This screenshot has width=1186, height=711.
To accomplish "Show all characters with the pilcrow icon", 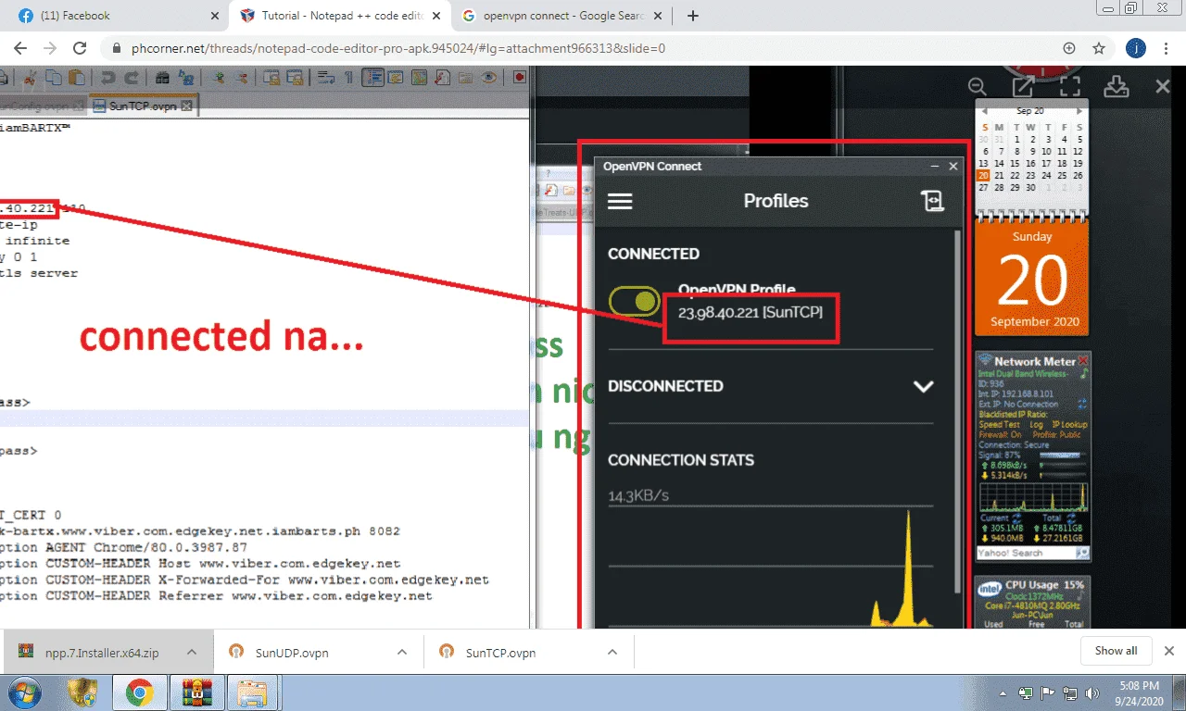I will pyautogui.click(x=348, y=78).
